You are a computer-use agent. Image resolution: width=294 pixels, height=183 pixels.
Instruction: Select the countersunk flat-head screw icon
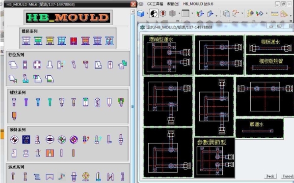[x=74, y=102]
